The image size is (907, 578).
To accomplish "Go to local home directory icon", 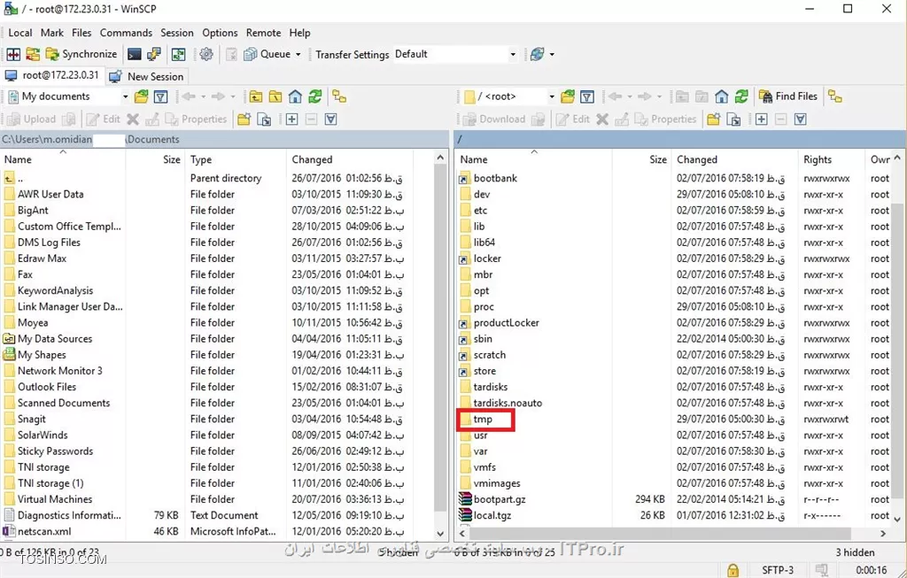I will pos(295,96).
